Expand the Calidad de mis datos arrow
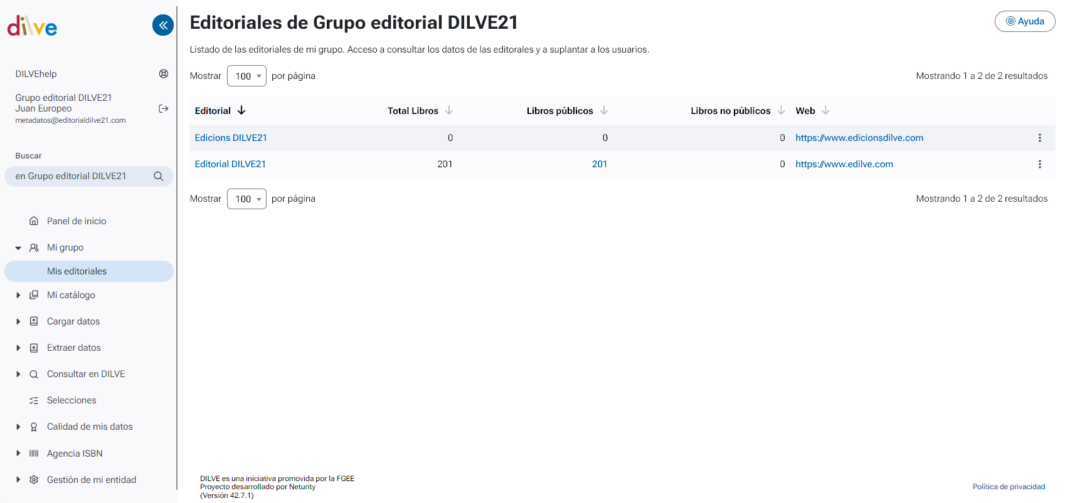 [x=18, y=427]
